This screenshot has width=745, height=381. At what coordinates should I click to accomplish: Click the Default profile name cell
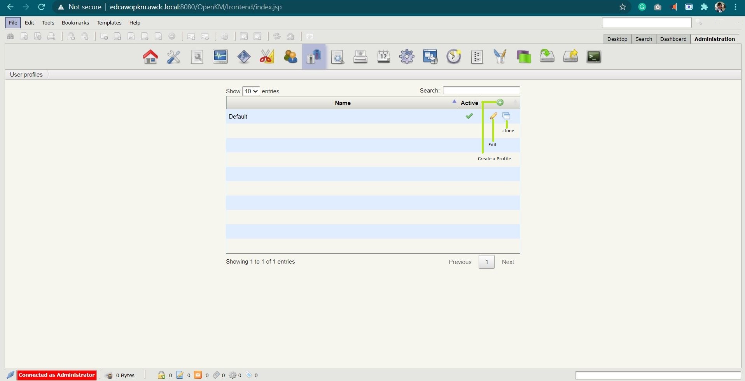coord(343,116)
